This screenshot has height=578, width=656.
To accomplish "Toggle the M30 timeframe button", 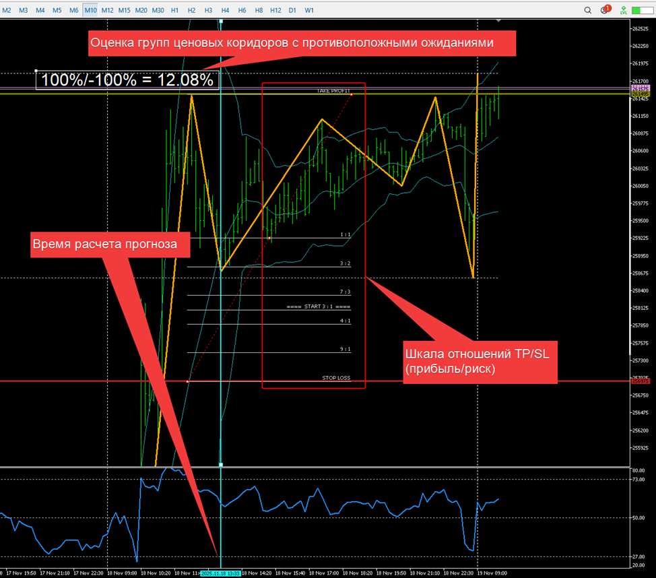I will click(x=158, y=10).
